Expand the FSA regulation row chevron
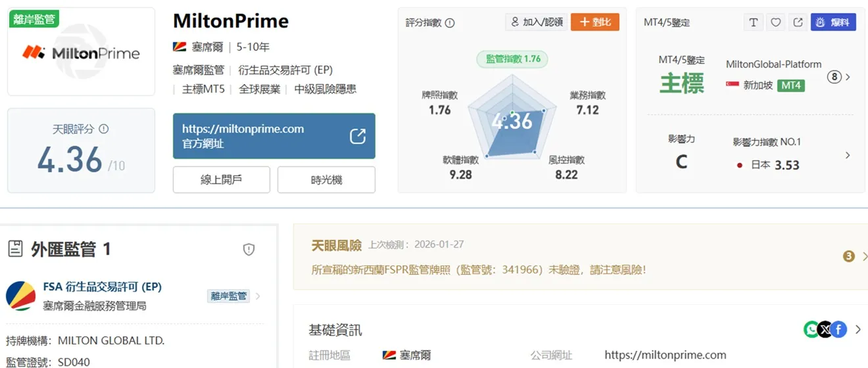This screenshot has height=368, width=868. (x=258, y=296)
